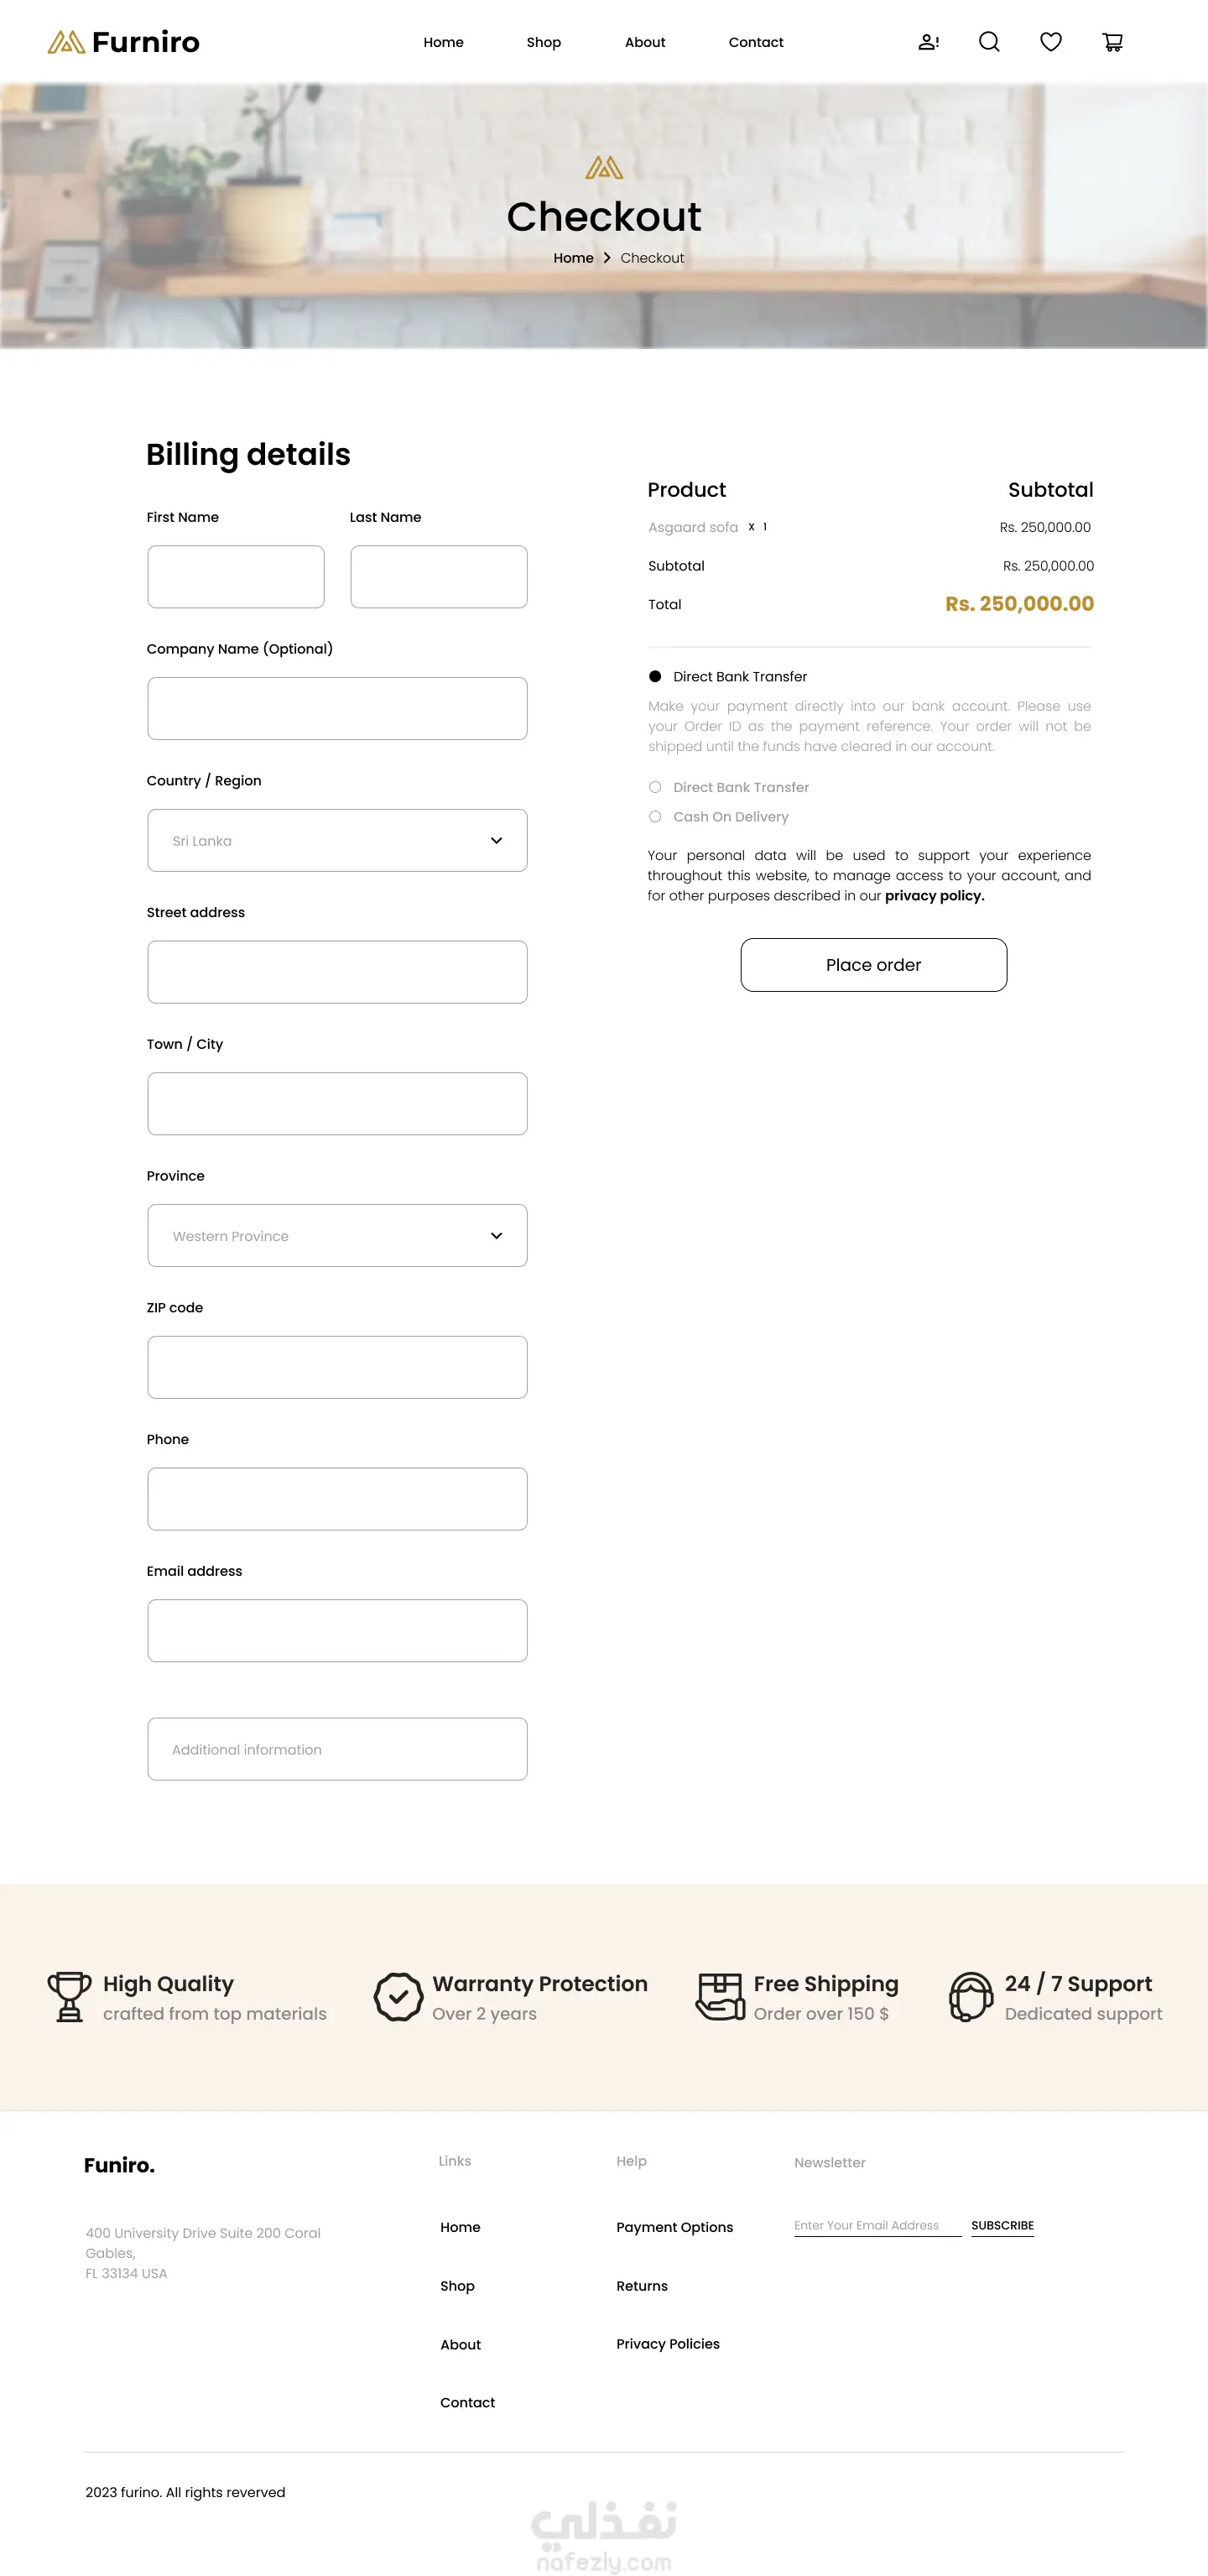This screenshot has height=2576, width=1208.
Task: Click the search magnifier icon
Action: click(989, 42)
